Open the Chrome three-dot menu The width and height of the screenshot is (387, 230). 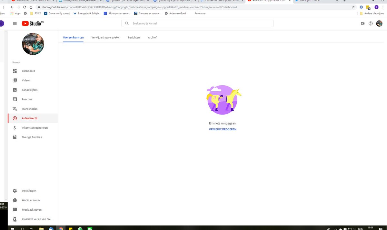pos(384,7)
